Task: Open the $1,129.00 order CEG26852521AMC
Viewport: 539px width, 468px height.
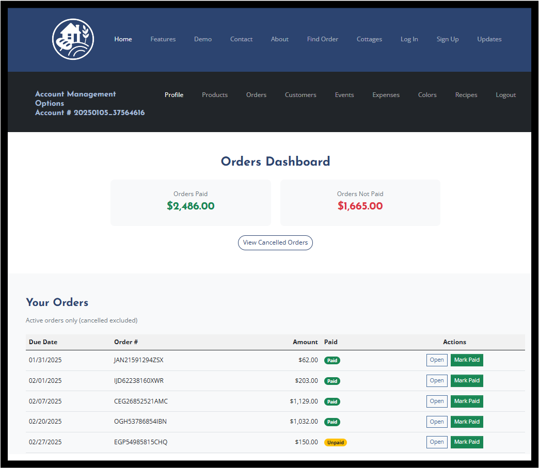Action: (x=436, y=401)
